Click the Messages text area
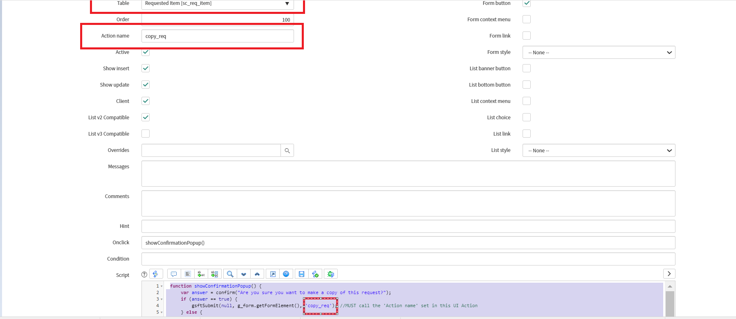 click(408, 174)
